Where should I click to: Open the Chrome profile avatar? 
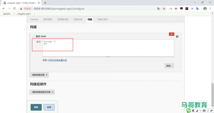click(205, 8)
